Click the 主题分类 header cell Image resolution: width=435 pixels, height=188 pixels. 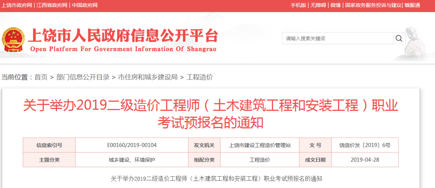pyautogui.click(x=49, y=160)
